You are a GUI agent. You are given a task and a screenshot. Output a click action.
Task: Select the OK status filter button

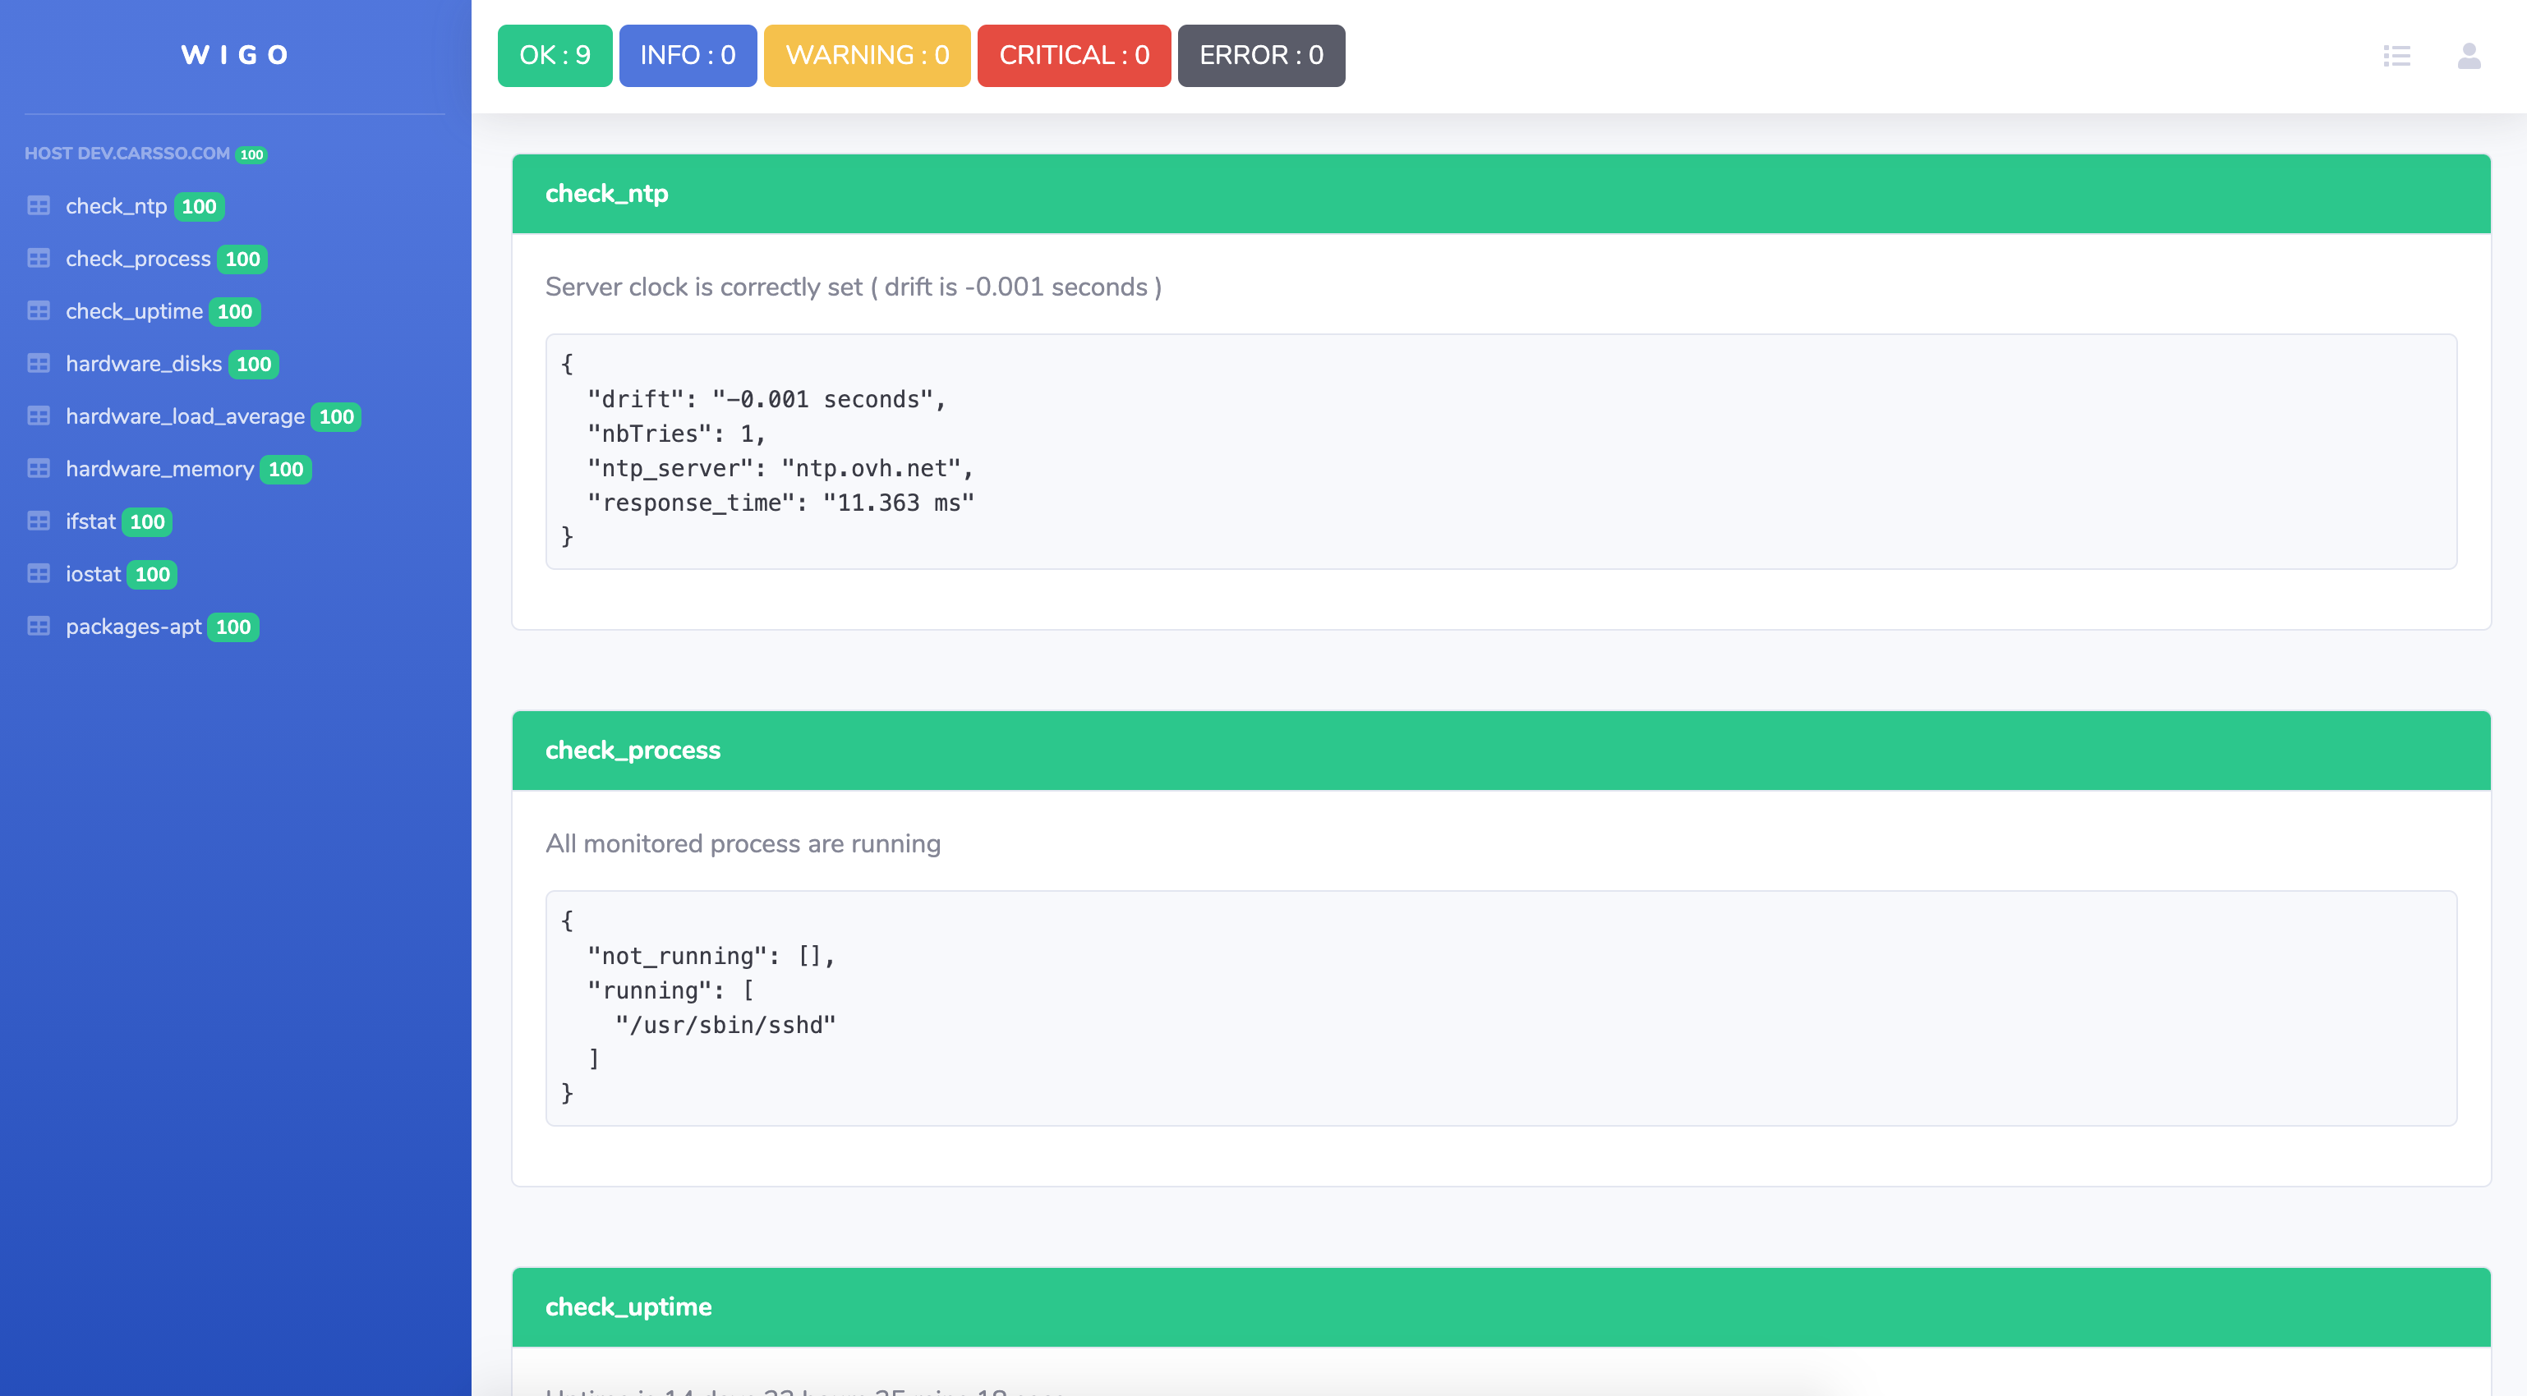(x=555, y=53)
